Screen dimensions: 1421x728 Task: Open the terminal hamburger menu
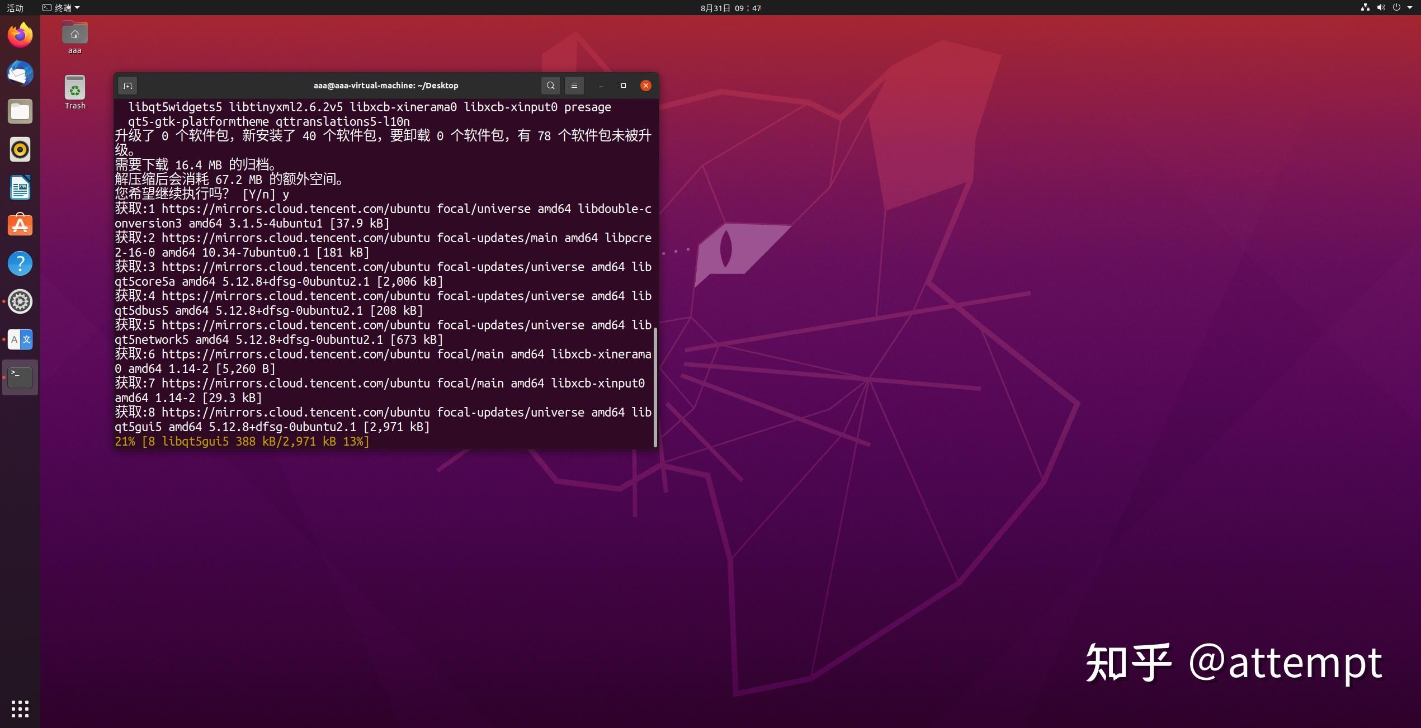pyautogui.click(x=574, y=86)
